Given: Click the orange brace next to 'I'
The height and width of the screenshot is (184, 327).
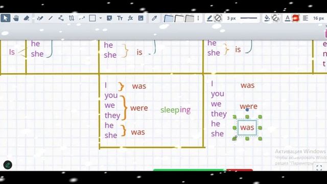Looking at the screenshot, I should click(x=121, y=86).
